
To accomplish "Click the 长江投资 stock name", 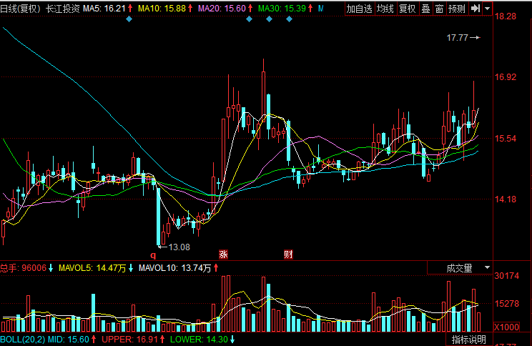I will click(x=63, y=9).
